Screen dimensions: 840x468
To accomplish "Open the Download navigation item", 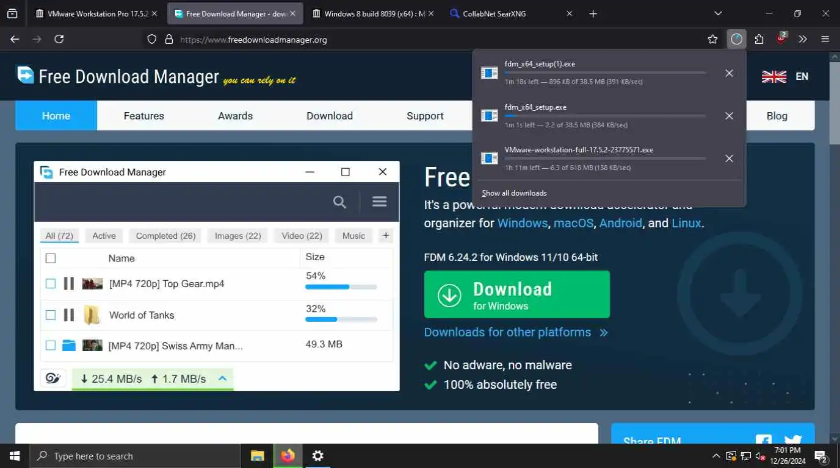I will (x=330, y=116).
